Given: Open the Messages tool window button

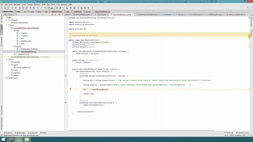Looking at the screenshot, I should click(x=20, y=133).
